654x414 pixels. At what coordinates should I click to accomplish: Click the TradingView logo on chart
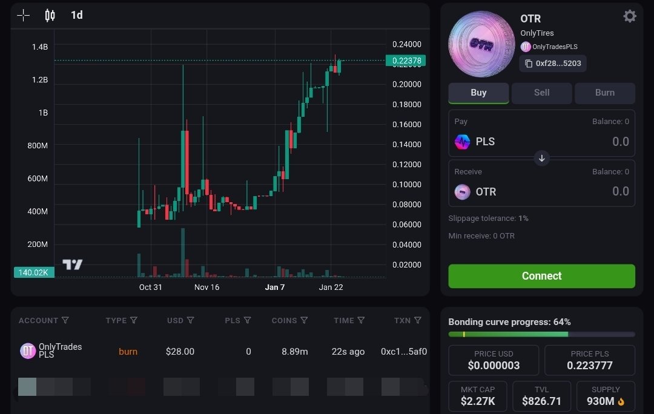(x=72, y=264)
